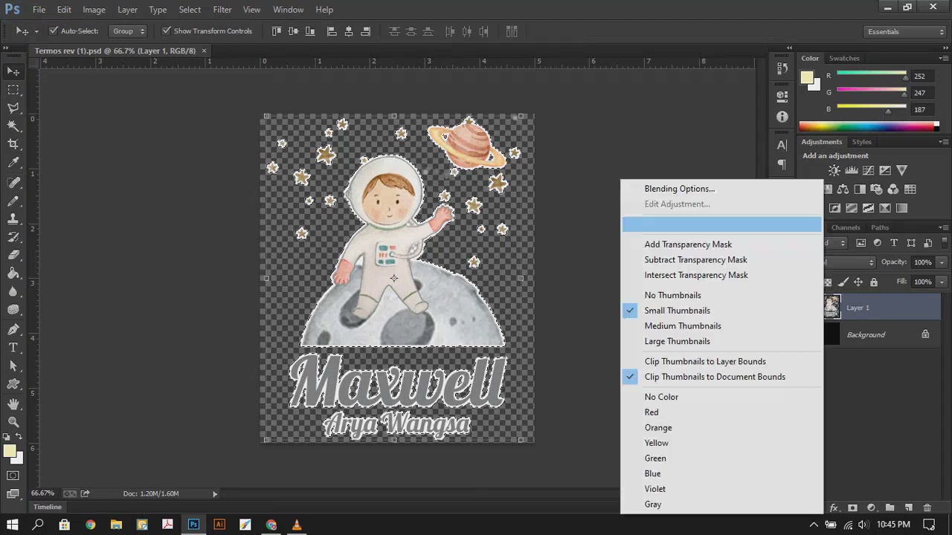This screenshot has height=535, width=952.
Task: Select the Eyedropper tool
Action: point(13,163)
